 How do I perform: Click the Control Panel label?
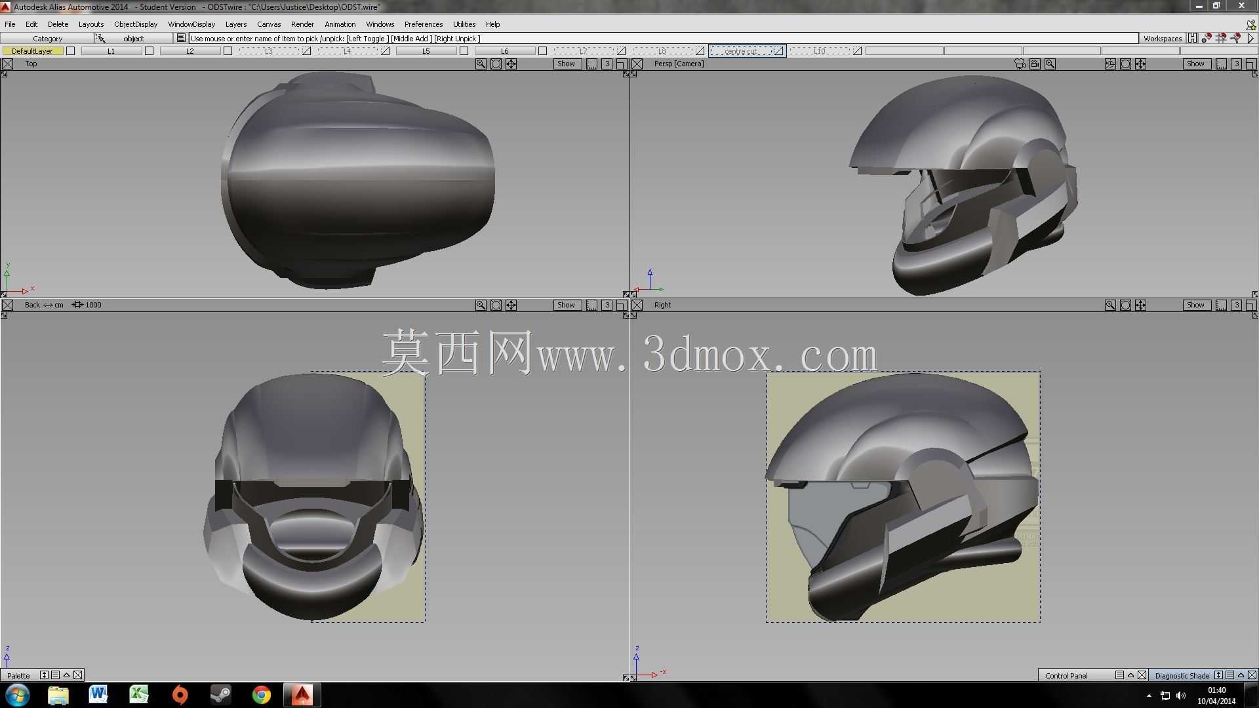coord(1066,676)
